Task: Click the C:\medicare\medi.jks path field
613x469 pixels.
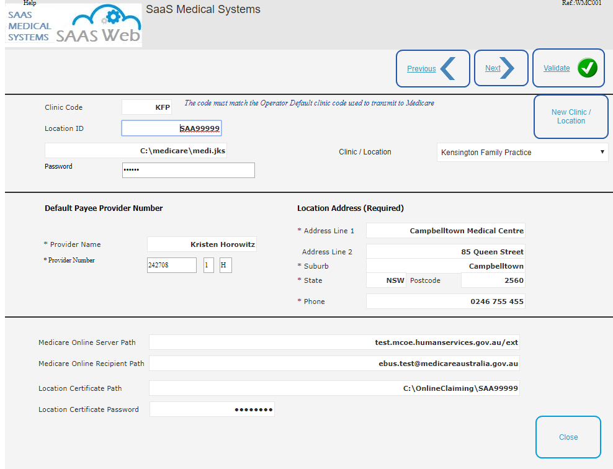Action: pyautogui.click(x=136, y=151)
